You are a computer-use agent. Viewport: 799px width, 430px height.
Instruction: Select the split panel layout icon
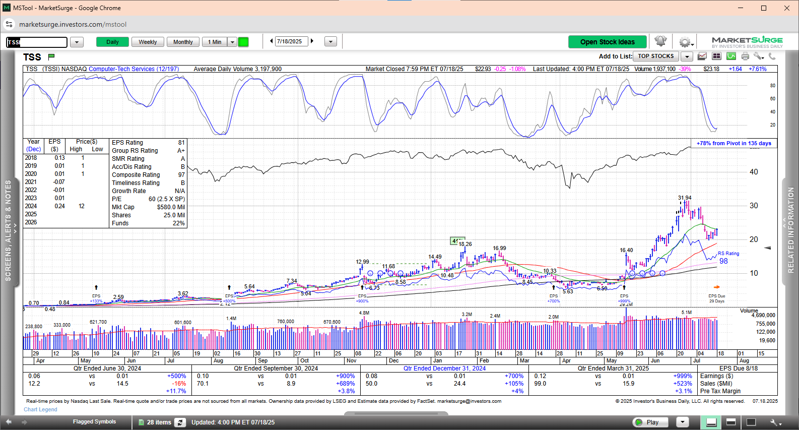pos(731,422)
